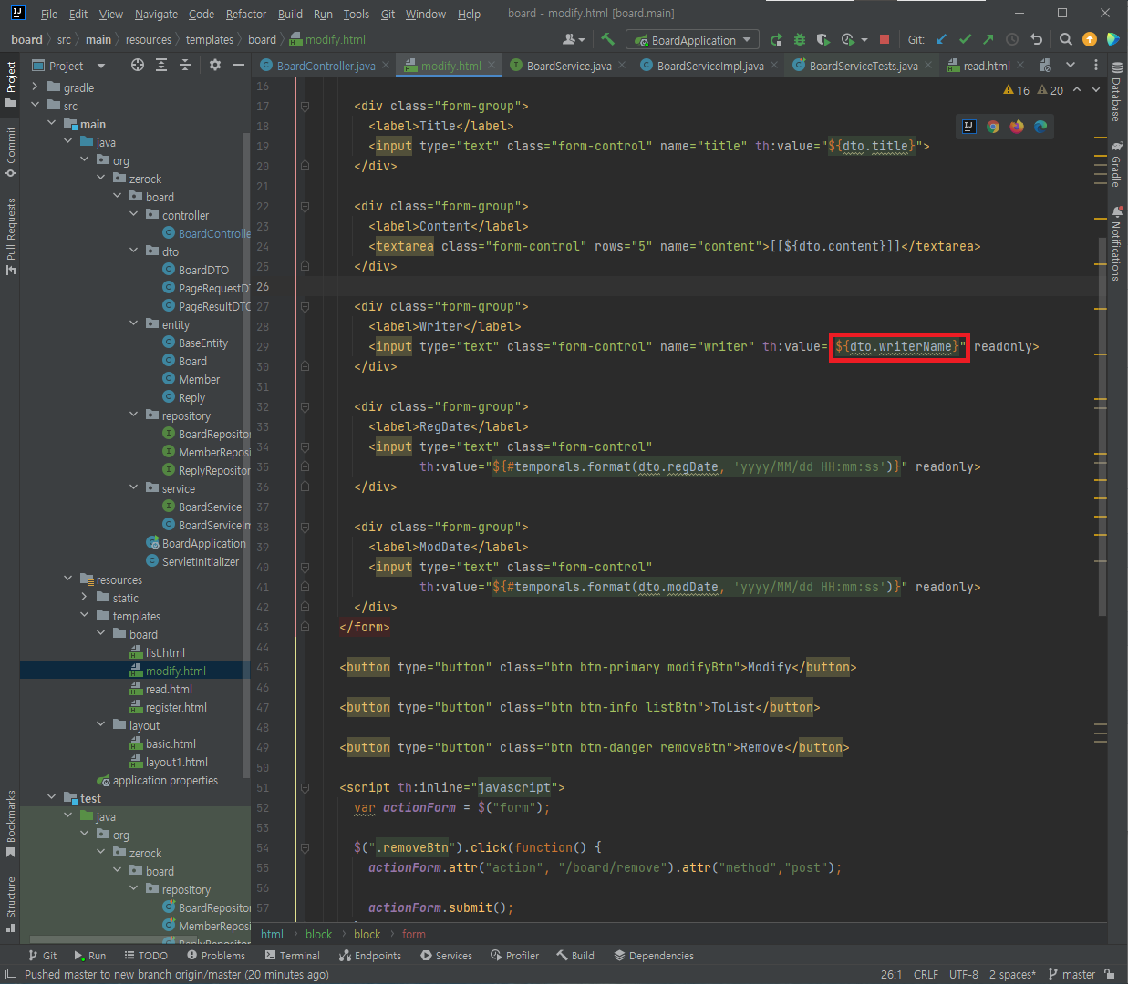Viewport: 1128px width, 984px height.
Task: Switch to the BoardController.java tab
Action: [x=326, y=66]
